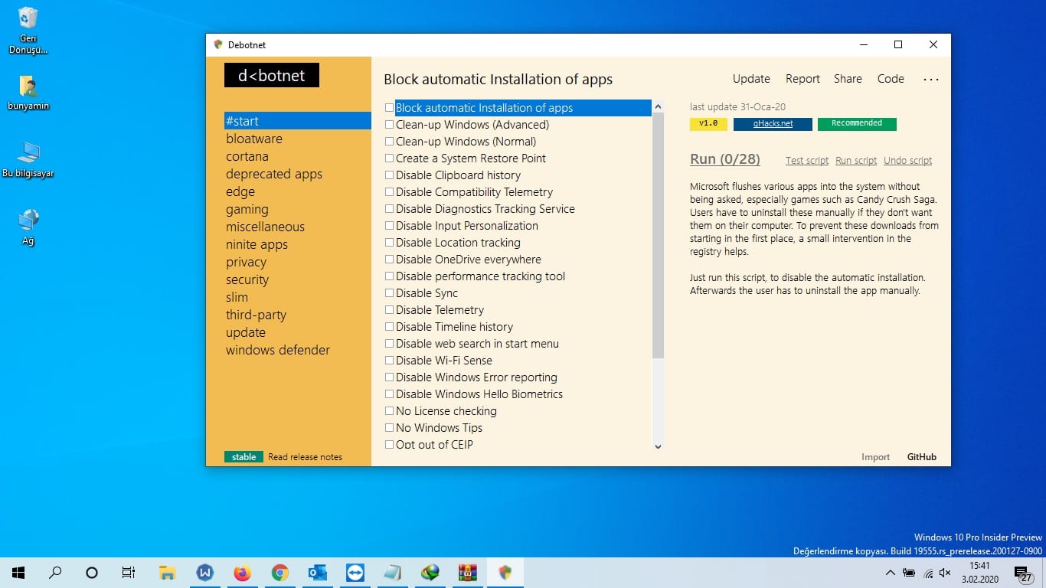Click the script list scroll-up arrow
The image size is (1046, 588).
point(658,106)
